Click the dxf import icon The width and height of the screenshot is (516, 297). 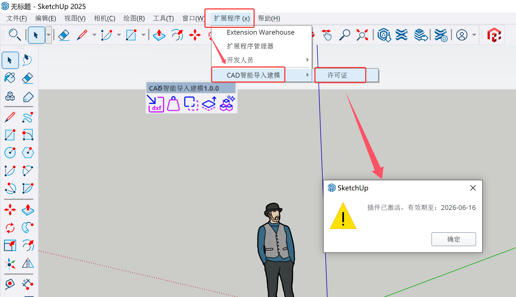point(156,104)
